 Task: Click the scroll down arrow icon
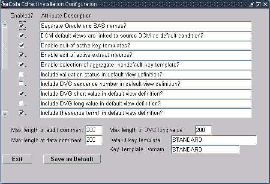pyautogui.click(x=5, y=114)
